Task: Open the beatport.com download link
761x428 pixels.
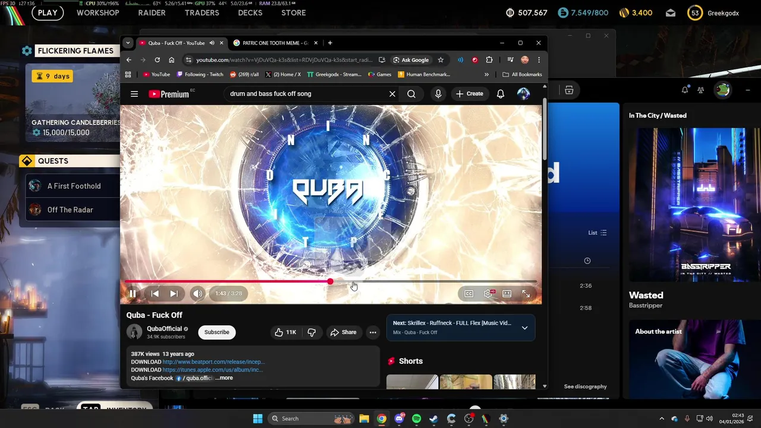Action: [213, 362]
